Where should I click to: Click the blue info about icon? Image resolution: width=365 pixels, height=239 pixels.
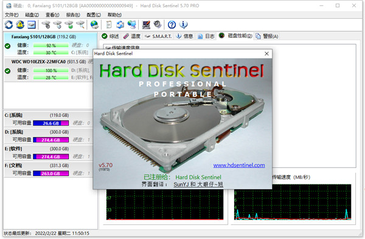pos(184,25)
